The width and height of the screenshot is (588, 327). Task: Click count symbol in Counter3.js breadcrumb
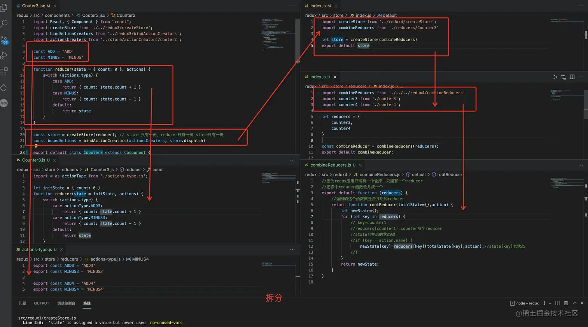click(155, 170)
